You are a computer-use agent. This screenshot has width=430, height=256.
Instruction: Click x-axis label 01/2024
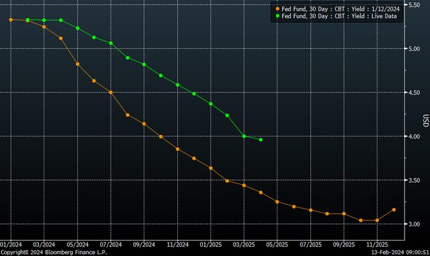point(11,245)
